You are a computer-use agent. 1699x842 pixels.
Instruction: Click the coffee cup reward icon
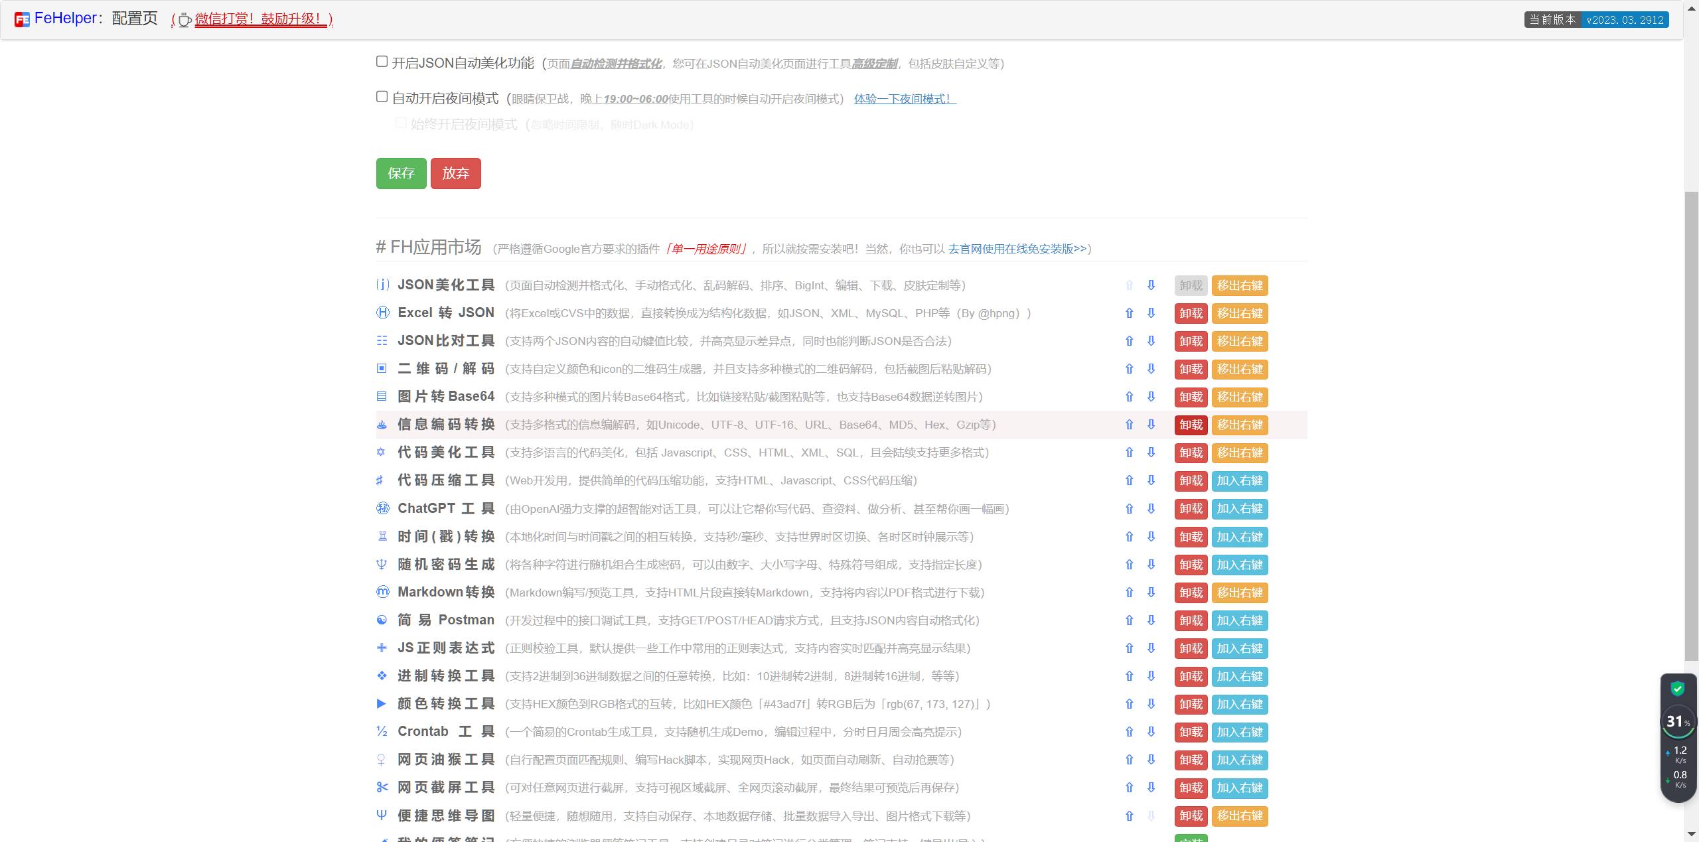point(185,20)
